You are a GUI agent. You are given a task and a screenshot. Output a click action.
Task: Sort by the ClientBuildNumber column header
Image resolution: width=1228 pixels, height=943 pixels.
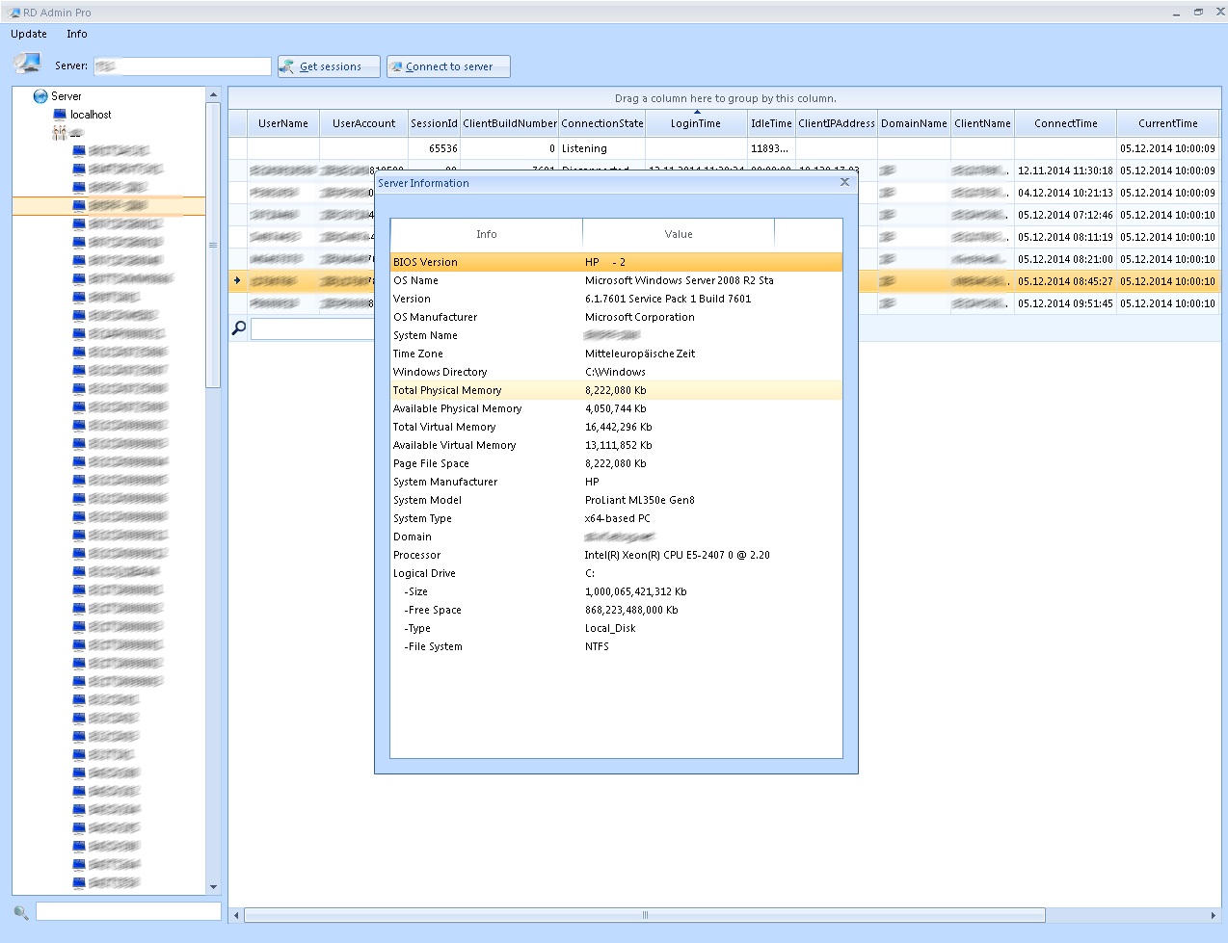[x=510, y=123]
